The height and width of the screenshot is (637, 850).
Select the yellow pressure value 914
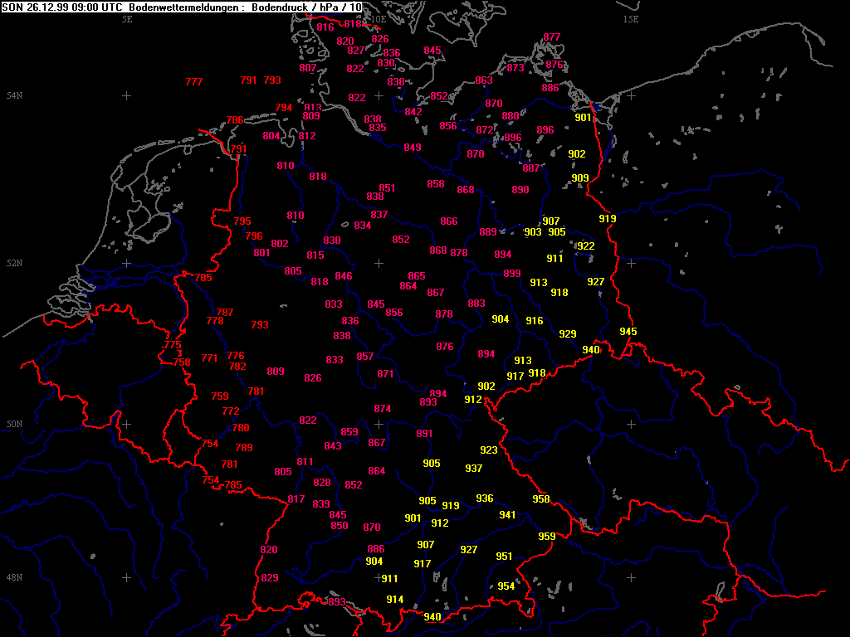click(x=395, y=600)
